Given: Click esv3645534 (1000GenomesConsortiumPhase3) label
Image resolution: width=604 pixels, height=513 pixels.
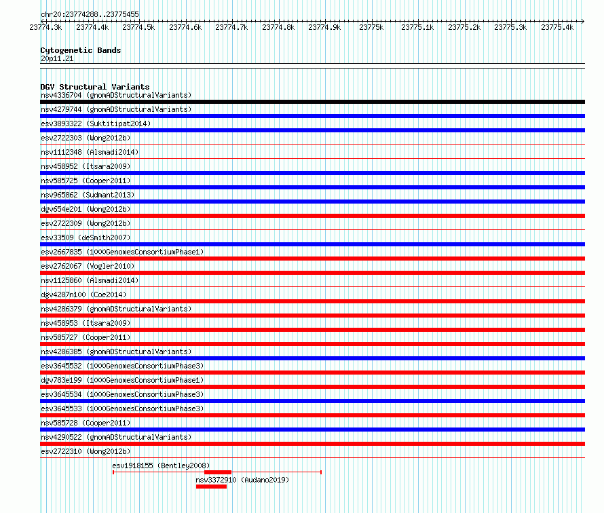Looking at the screenshot, I should point(122,394).
